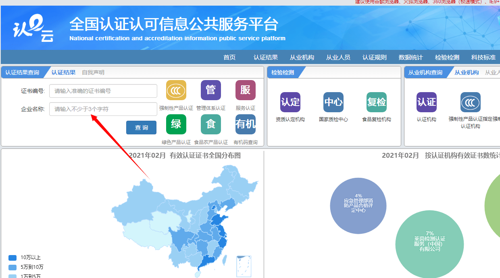Viewport: 500px width, 278px height.
Task: Open the 绿色产品认证 green icon
Action: [x=176, y=124]
